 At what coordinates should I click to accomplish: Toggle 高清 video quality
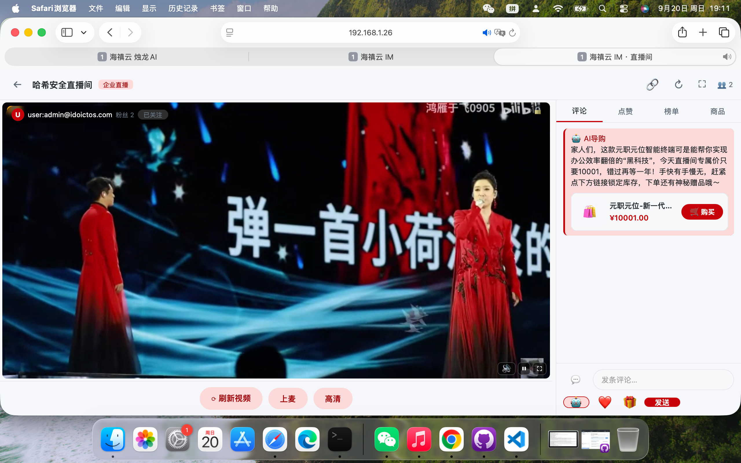point(333,399)
